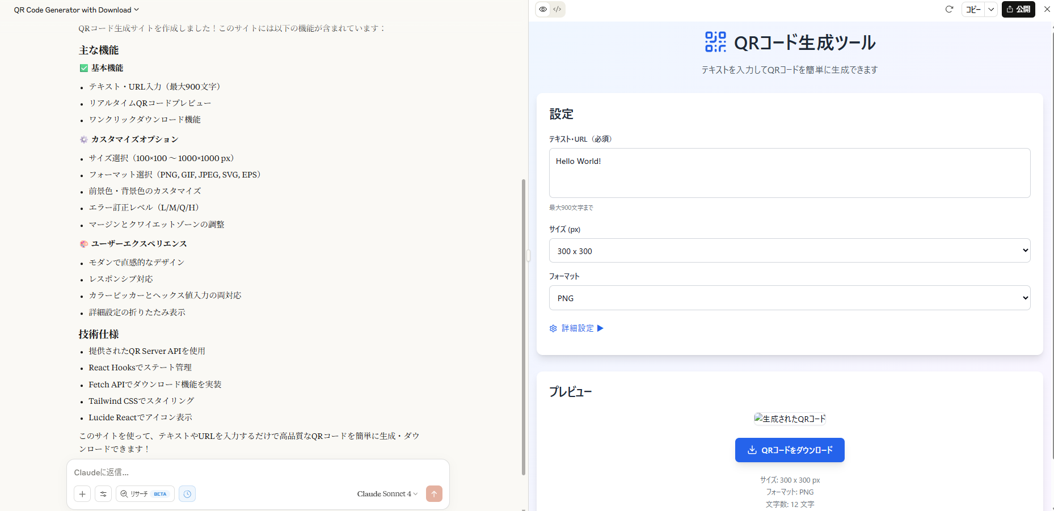This screenshot has width=1054, height=511.
Task: Click the 主な機能 heading
Action: click(x=99, y=50)
